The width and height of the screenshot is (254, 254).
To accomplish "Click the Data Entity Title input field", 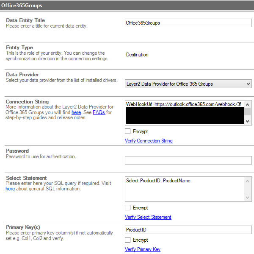I will pos(188,23).
